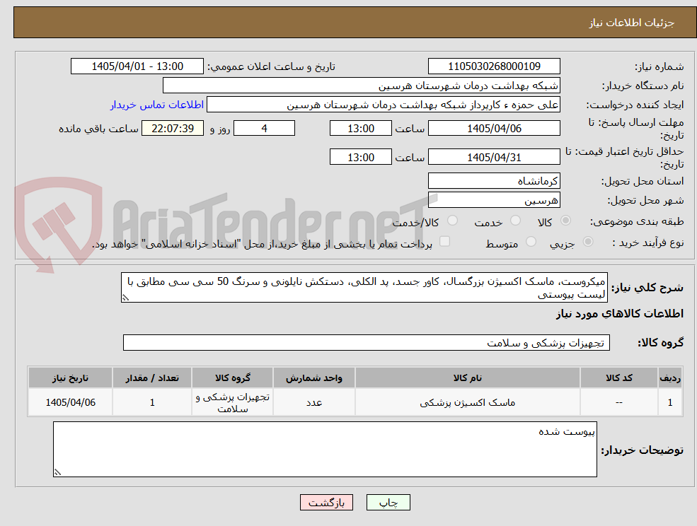Open اطلاعات تماس خریدار link

157,105
